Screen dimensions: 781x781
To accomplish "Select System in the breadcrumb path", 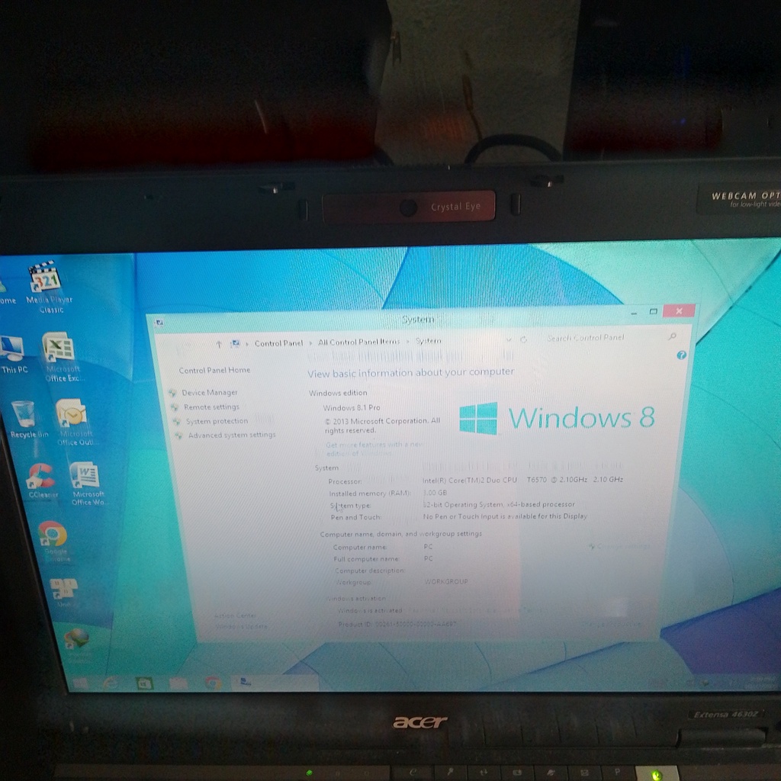I will point(428,340).
